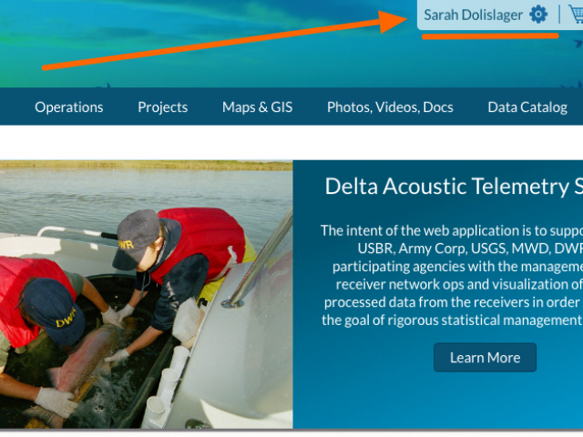Image resolution: width=583 pixels, height=437 pixels.
Task: Click the Learn More button
Action: pyautogui.click(x=485, y=358)
